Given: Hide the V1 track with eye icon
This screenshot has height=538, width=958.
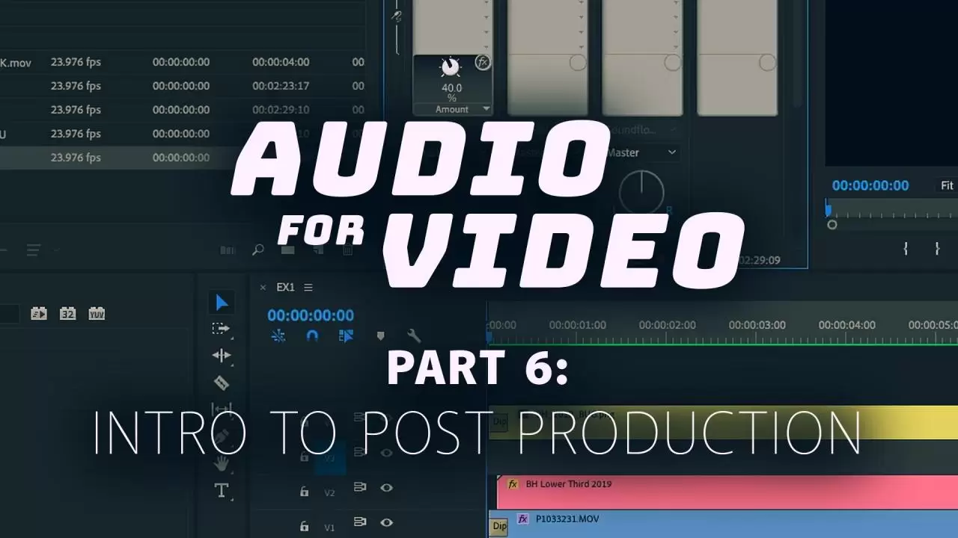Looking at the screenshot, I should tap(387, 522).
